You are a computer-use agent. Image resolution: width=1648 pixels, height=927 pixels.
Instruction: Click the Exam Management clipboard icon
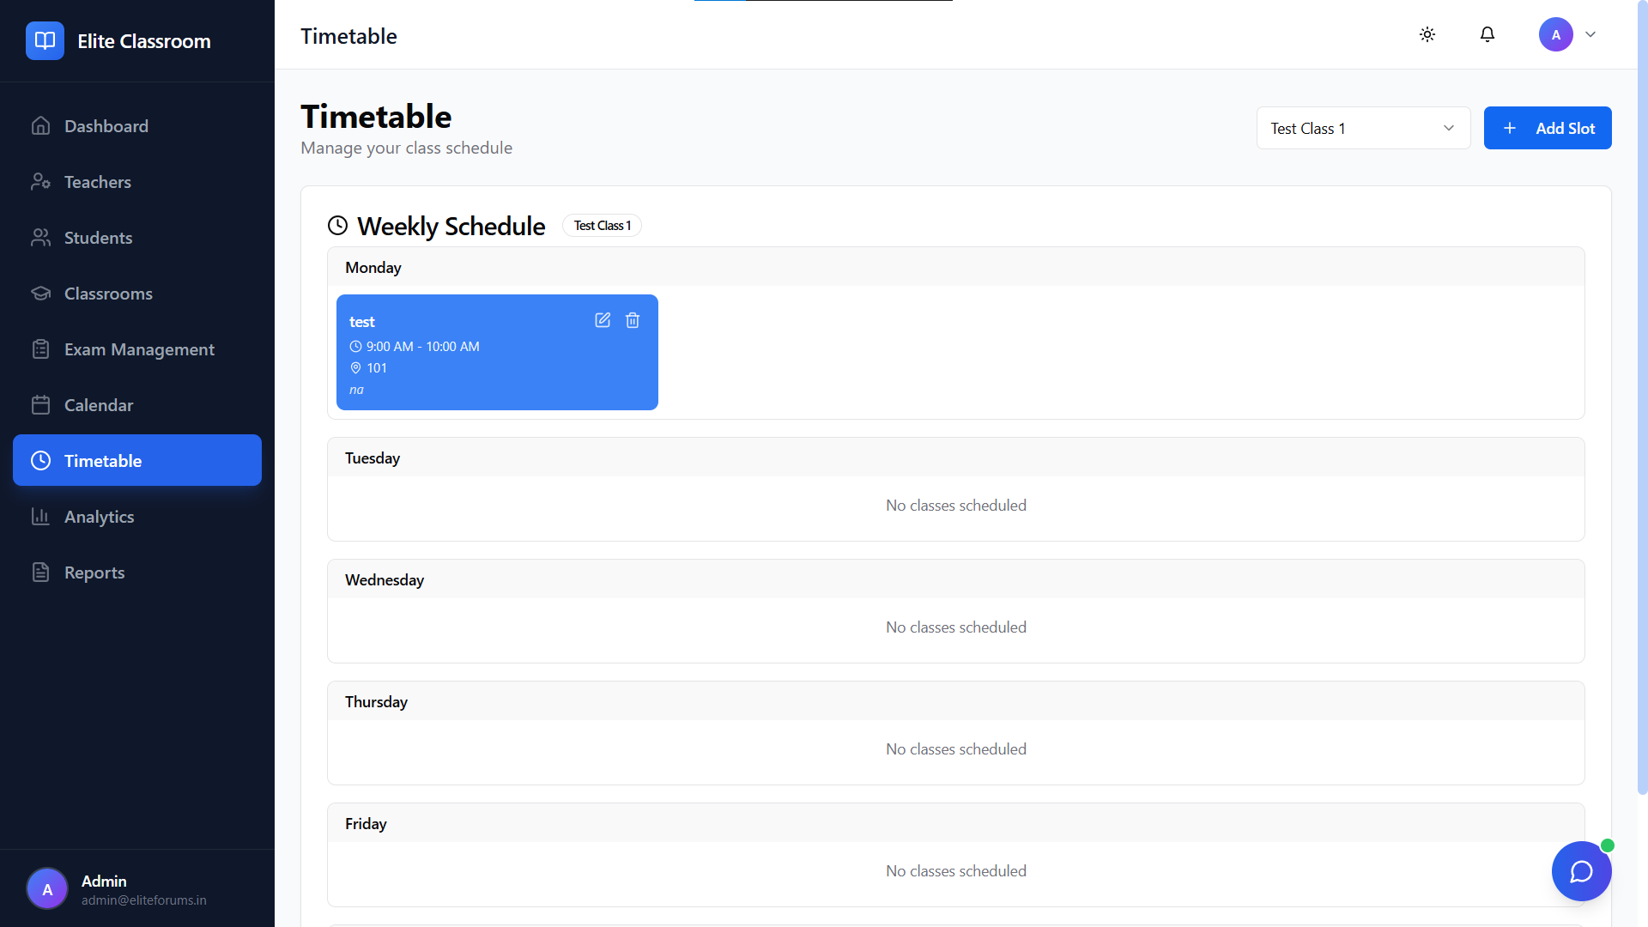coord(40,349)
